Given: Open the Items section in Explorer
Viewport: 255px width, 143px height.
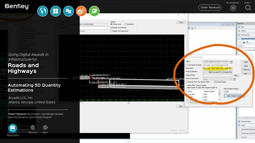Looking at the screenshot, I should (246, 31).
